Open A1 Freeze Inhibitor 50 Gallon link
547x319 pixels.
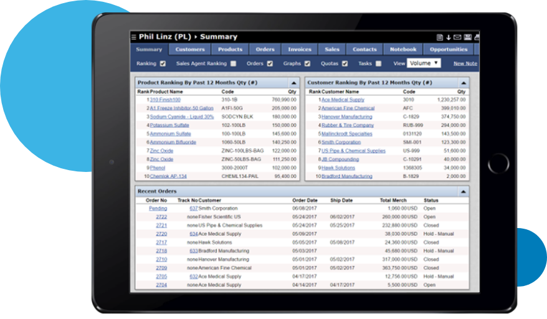coord(182,108)
